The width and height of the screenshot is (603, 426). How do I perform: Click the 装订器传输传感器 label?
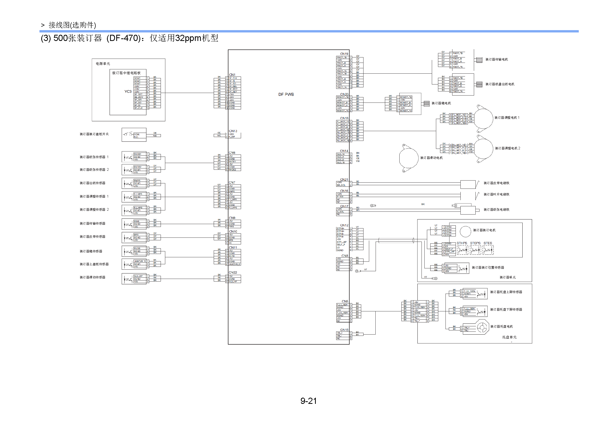click(x=93, y=223)
